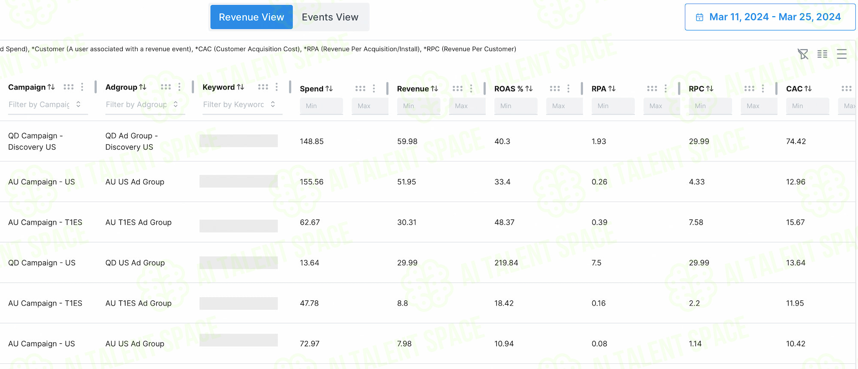
Task: Click Revenue Min filter field
Action: (419, 106)
